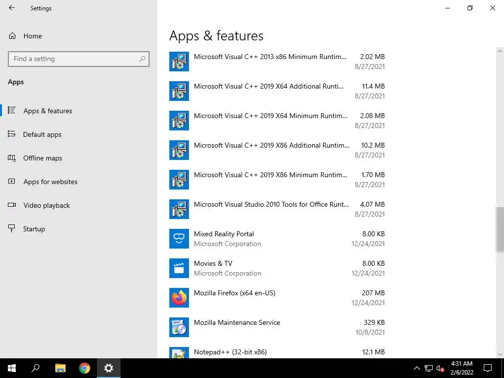Click the app list scrollbar thumb
The image size is (504, 378).
click(500, 229)
